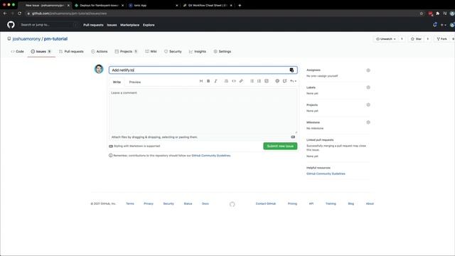Go to the GitHub homepage logo

[x=11, y=25]
